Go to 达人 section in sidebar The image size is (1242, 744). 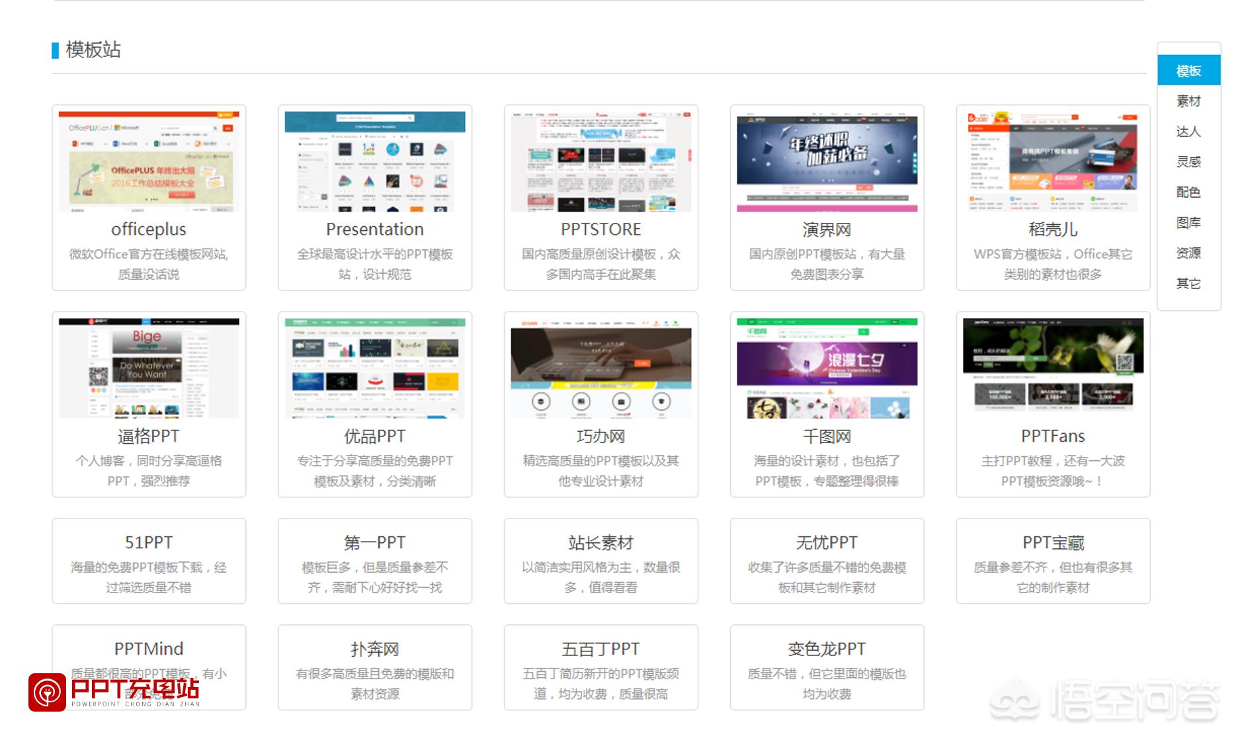tap(1188, 132)
